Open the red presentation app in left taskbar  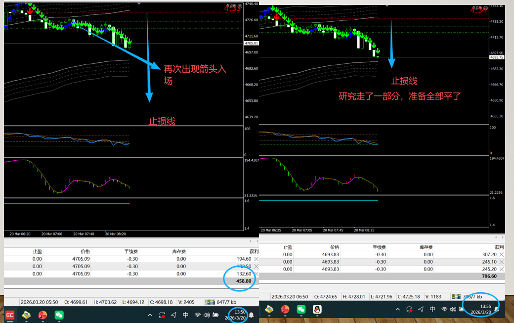43,315
